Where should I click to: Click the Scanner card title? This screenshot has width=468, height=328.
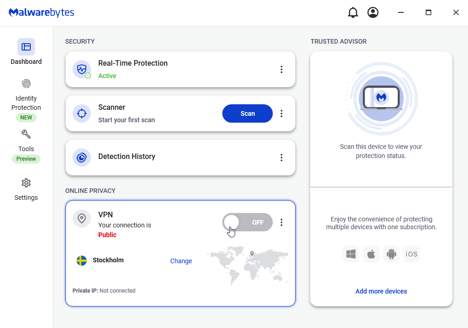(x=112, y=107)
